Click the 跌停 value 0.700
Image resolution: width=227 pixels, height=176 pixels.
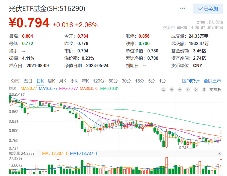coord(144,44)
